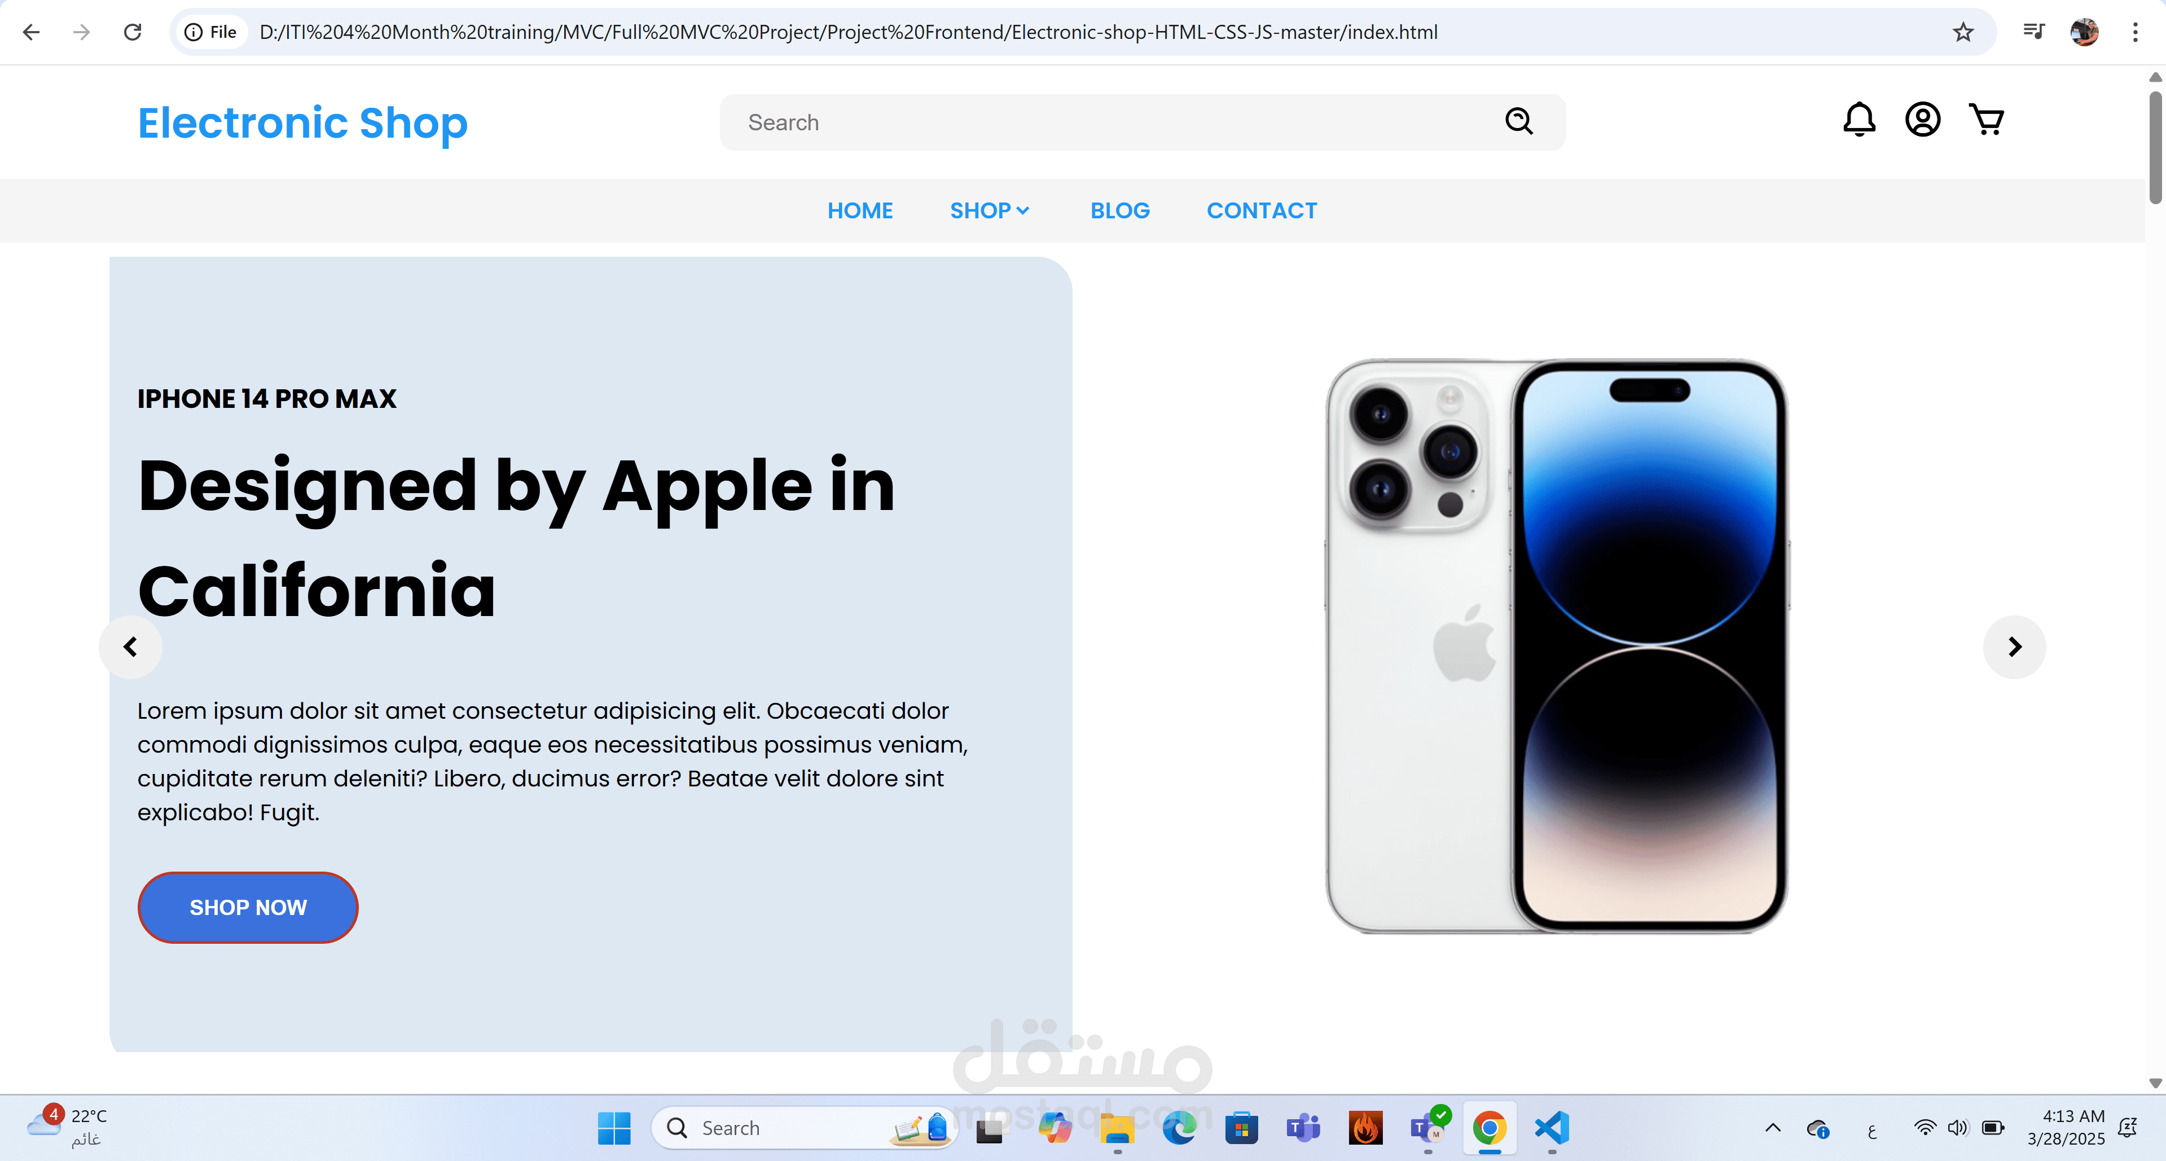Open the weather widget showing 22°C

[67, 1127]
